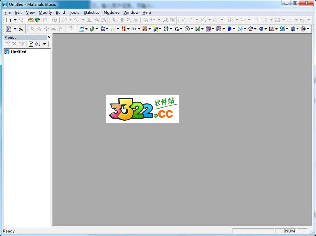Screen dimensions: 316x236
Task: Close the Project explorer panel
Action: (x=49, y=37)
